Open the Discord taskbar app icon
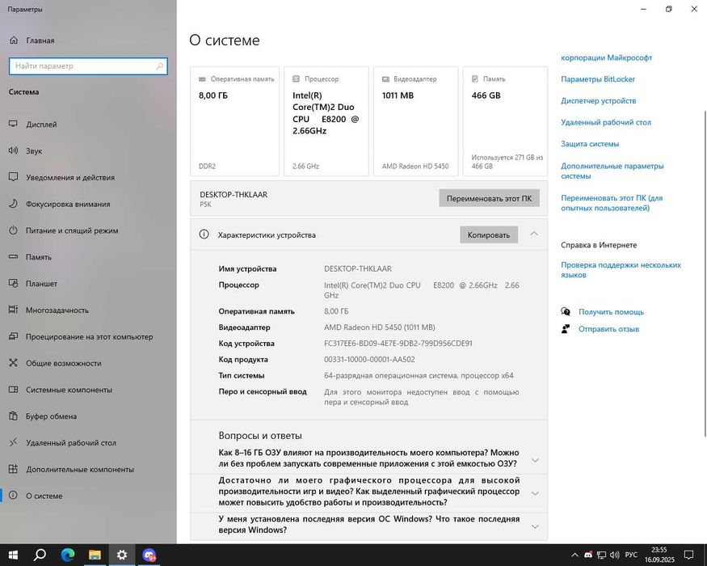The width and height of the screenshot is (707, 566). tap(149, 555)
